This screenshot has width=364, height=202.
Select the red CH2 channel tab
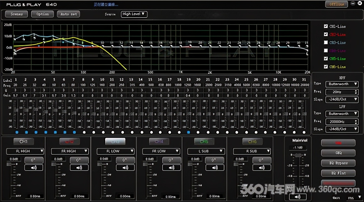(69, 141)
